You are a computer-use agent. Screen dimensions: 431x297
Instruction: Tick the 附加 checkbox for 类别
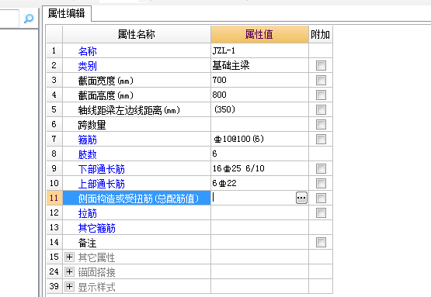click(321, 66)
